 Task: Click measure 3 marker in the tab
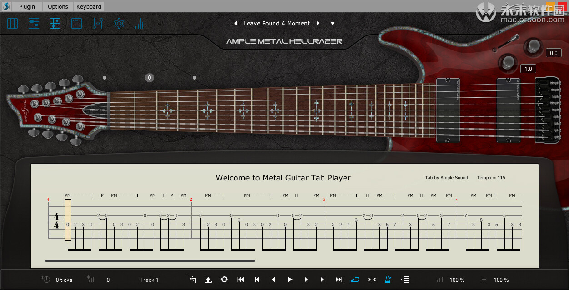(324, 200)
